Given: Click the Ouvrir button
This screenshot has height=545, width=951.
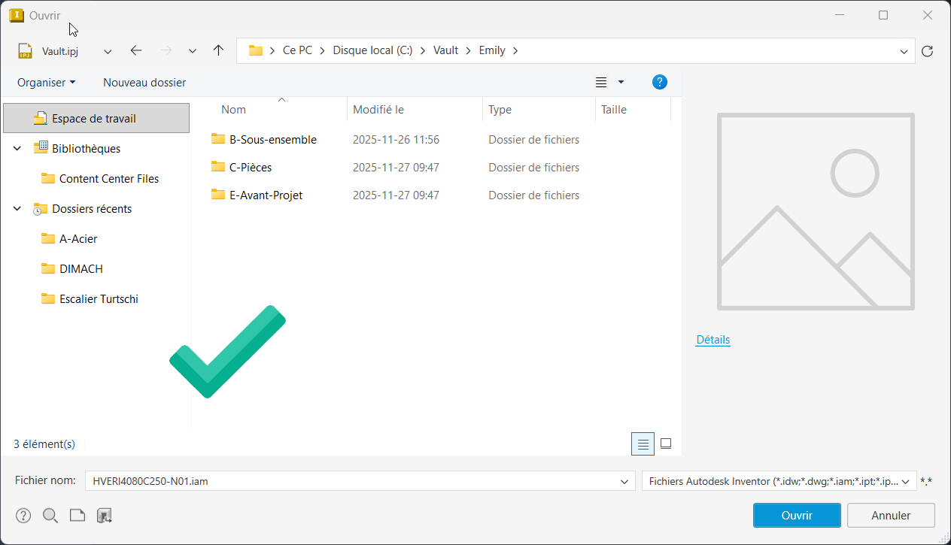Looking at the screenshot, I should pyautogui.click(x=796, y=516).
